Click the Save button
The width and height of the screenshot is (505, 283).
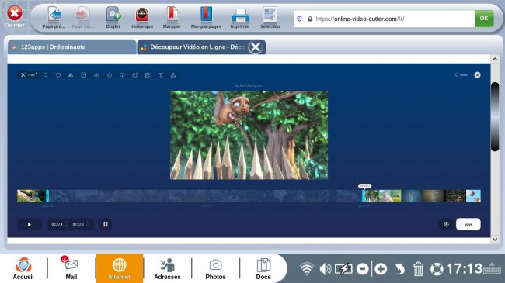pyautogui.click(x=468, y=224)
